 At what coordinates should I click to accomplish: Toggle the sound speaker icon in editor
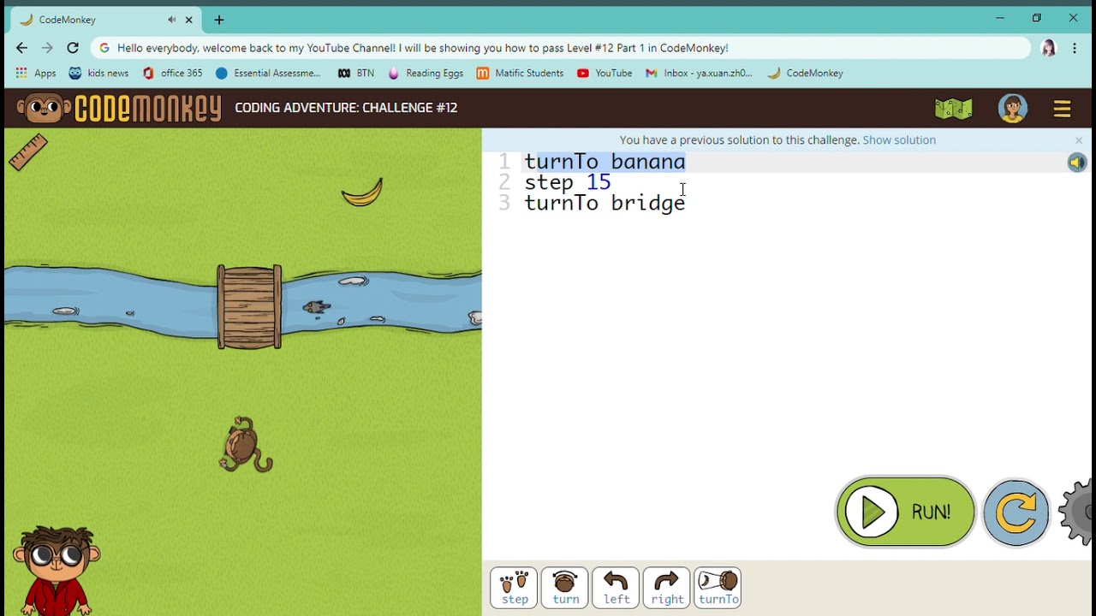[1076, 163]
